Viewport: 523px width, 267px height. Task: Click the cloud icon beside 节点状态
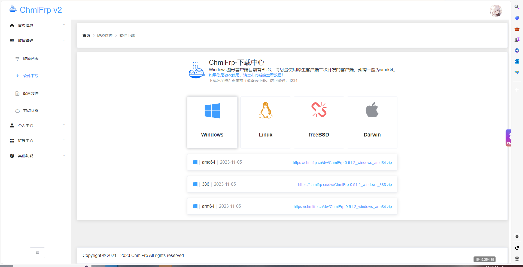[x=17, y=111]
